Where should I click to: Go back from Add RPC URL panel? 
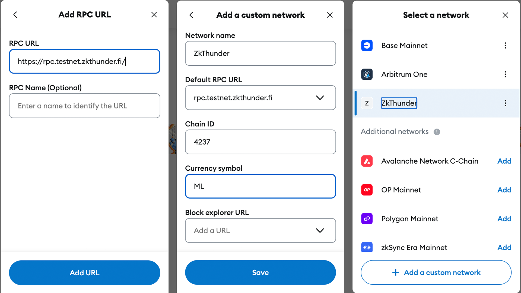(x=15, y=15)
